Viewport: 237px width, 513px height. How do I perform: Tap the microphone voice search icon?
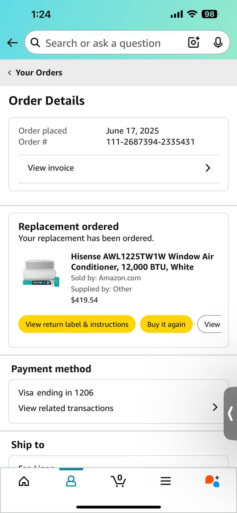[218, 42]
